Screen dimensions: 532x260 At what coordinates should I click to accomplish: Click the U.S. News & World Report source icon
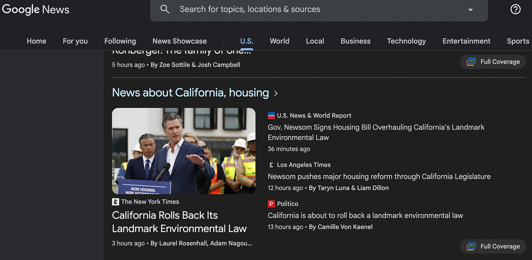tap(271, 116)
